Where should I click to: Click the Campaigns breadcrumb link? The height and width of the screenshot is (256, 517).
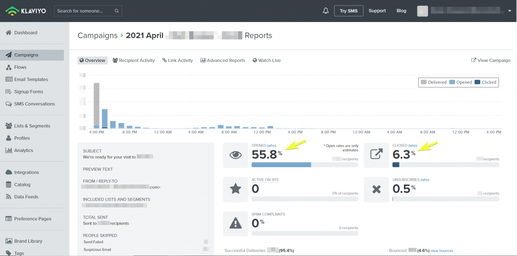tap(97, 36)
